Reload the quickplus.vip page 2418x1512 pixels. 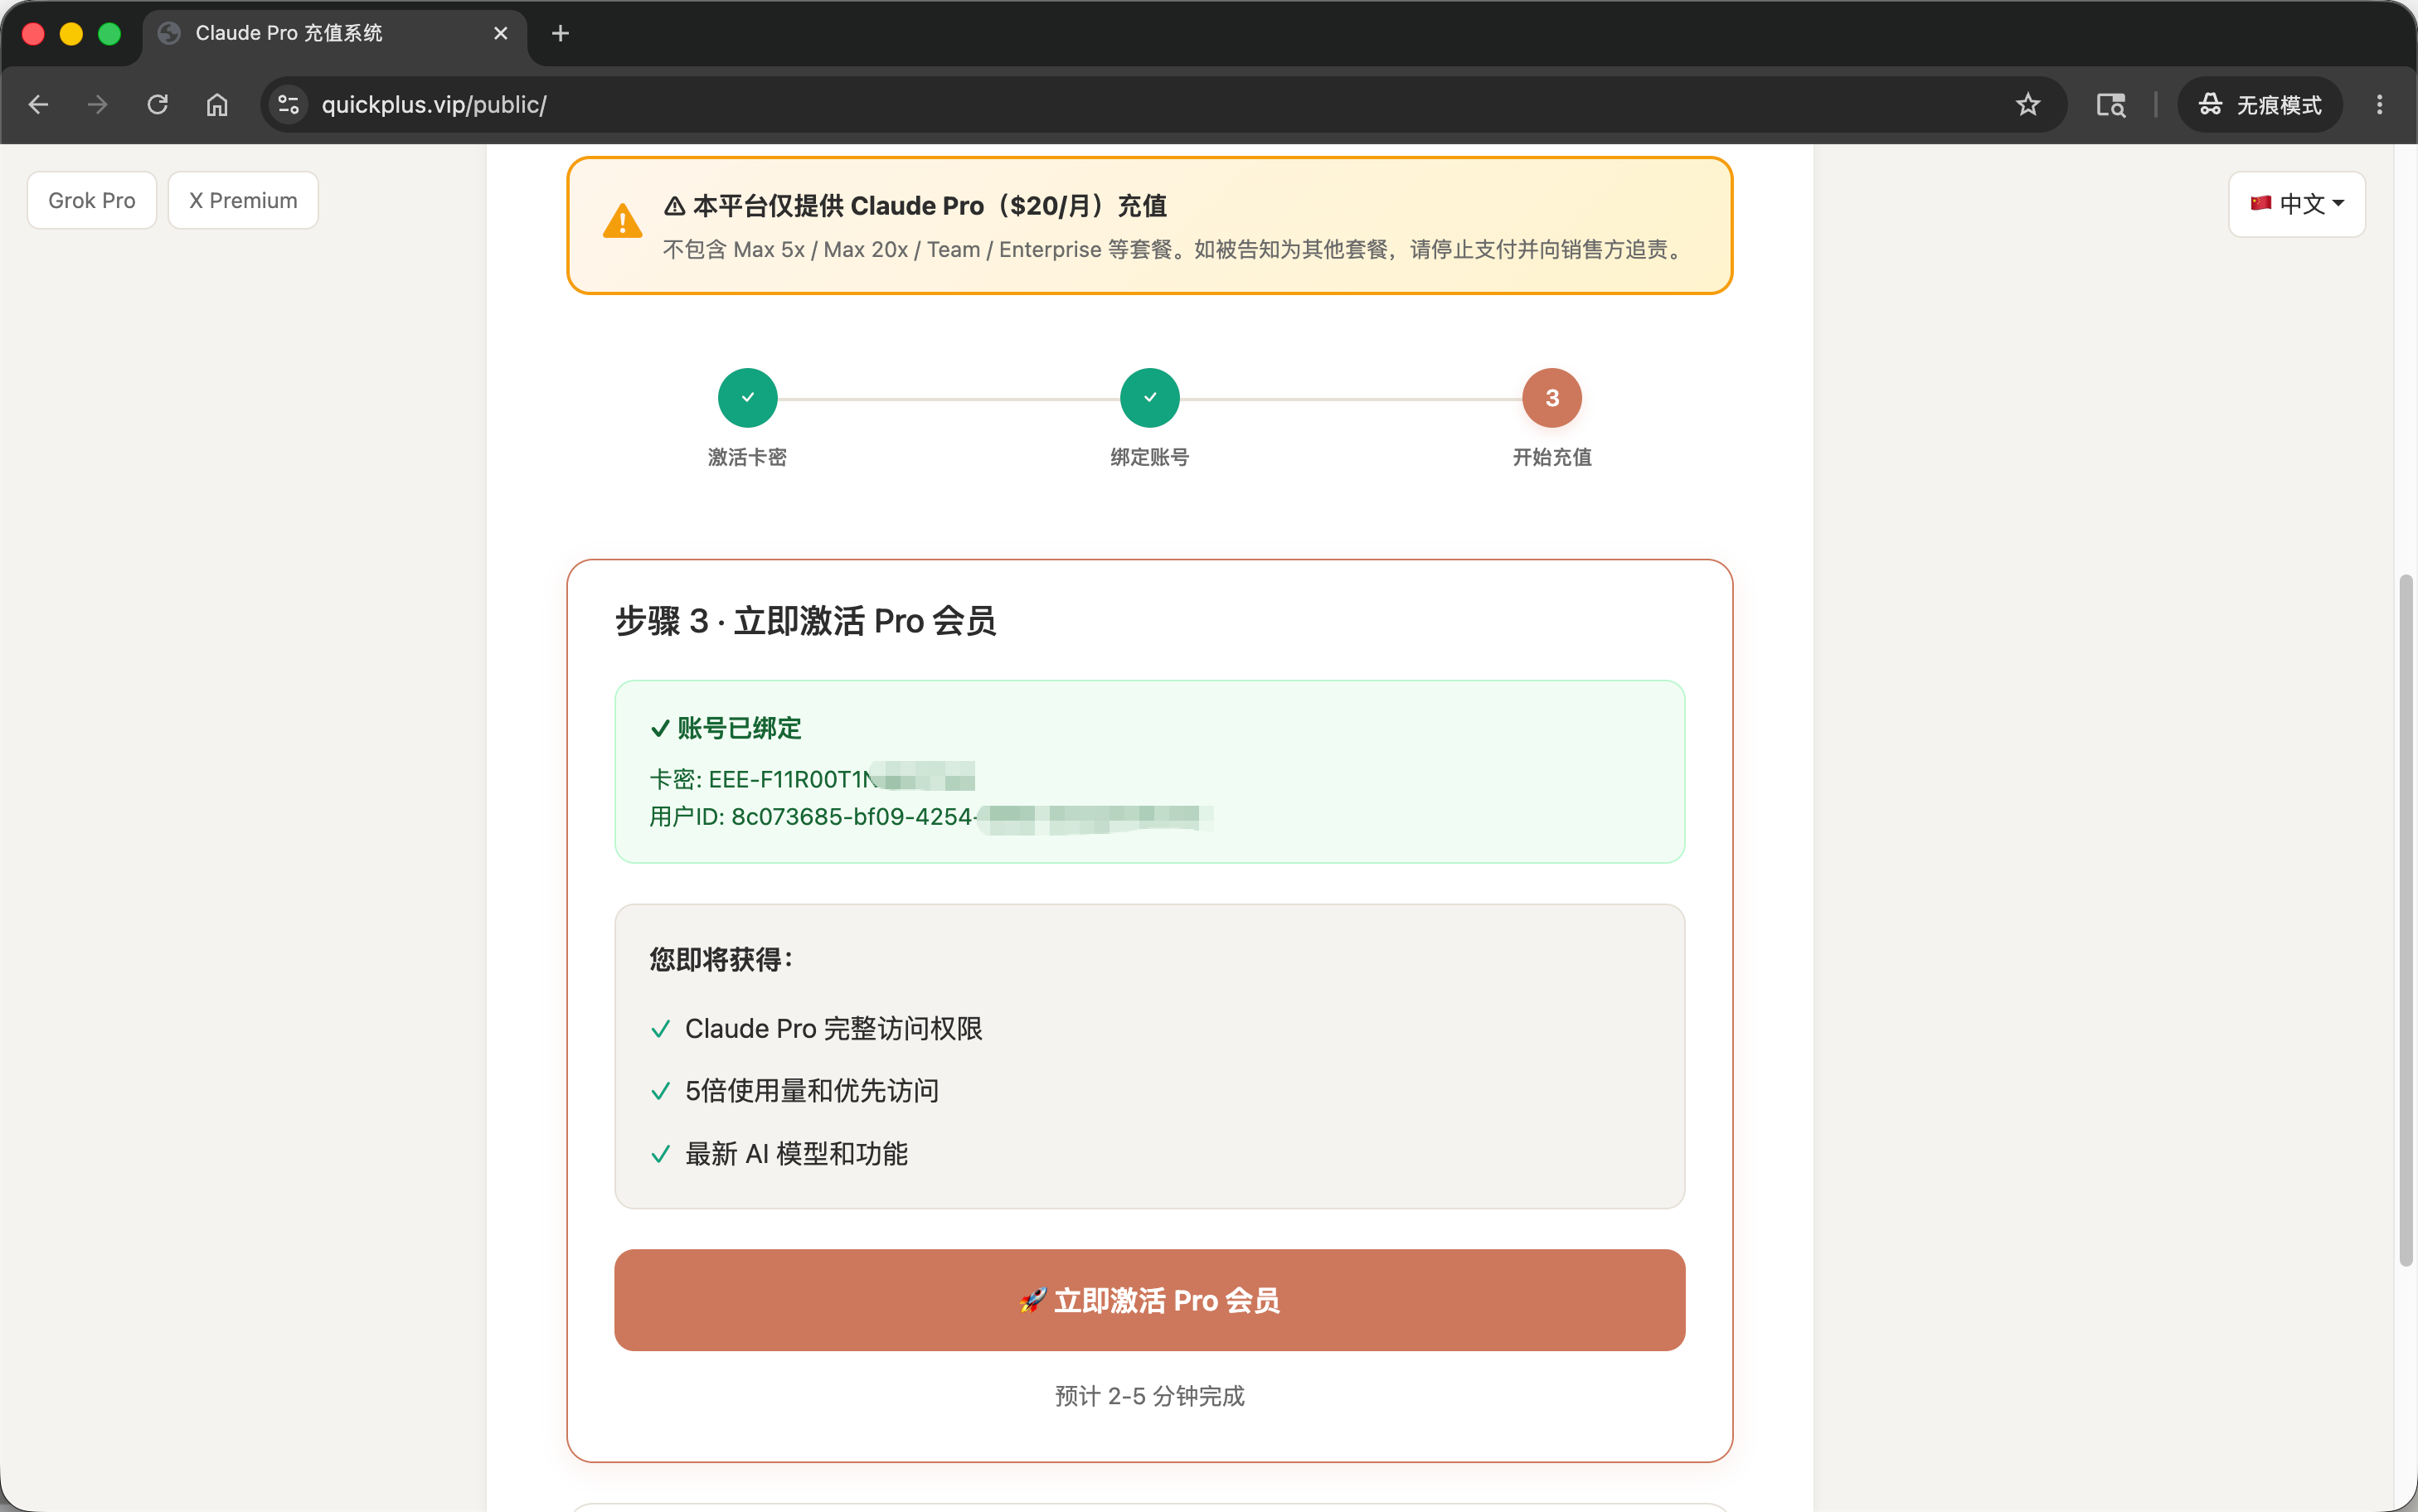[157, 104]
